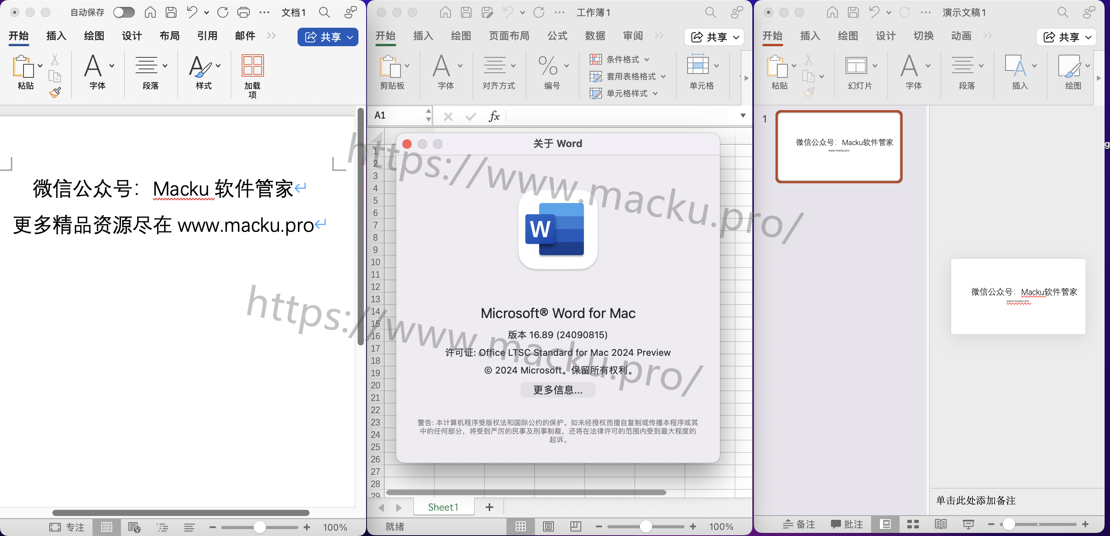Click the 批注 comments button in PowerPoint
The height and width of the screenshot is (536, 1110).
[x=847, y=524]
